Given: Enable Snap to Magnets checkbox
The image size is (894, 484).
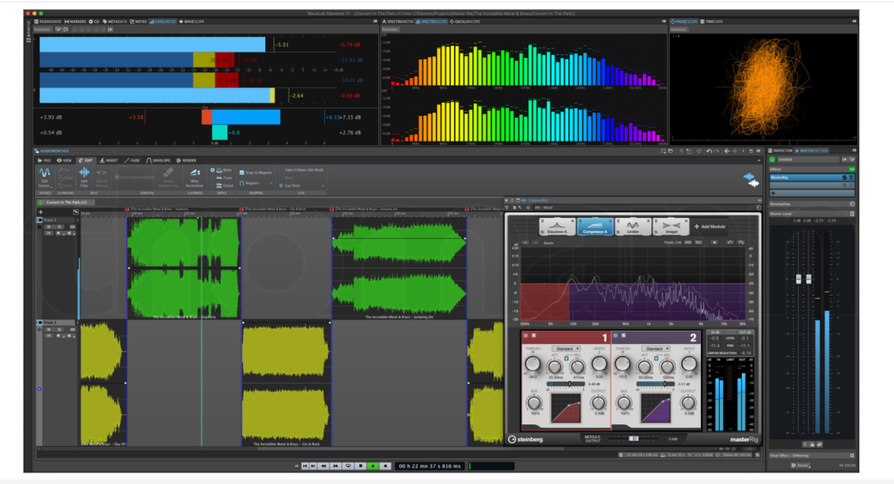Looking at the screenshot, I should pos(241,173).
